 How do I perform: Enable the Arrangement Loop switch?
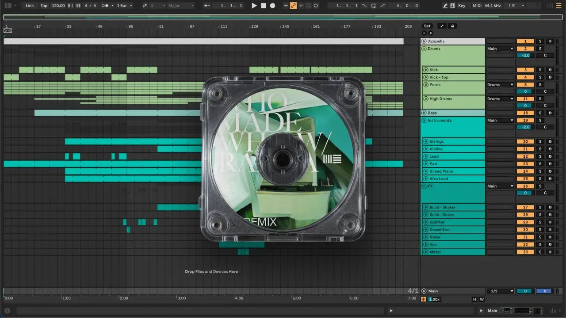[x=374, y=6]
